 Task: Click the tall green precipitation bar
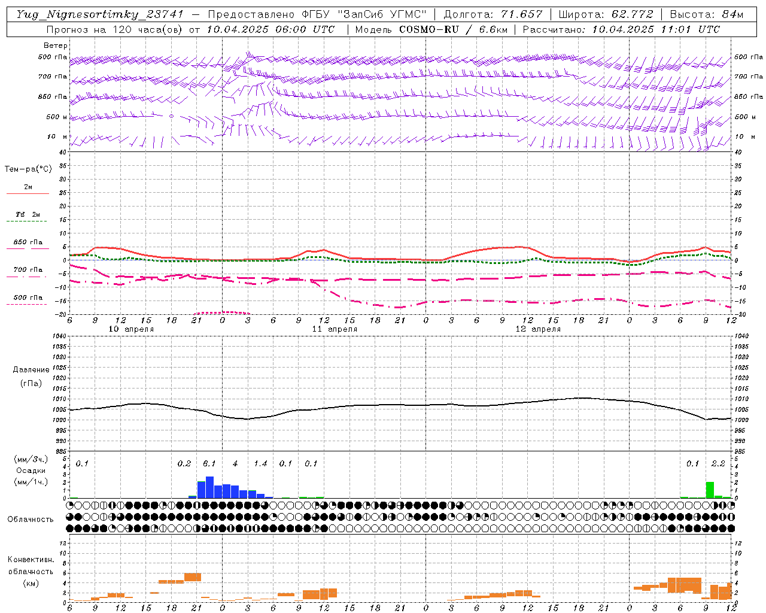[710, 490]
